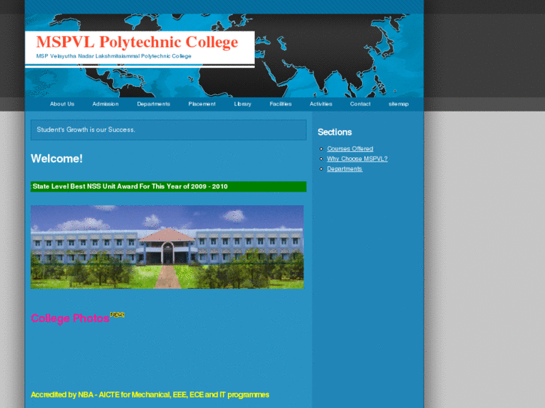Click the college building photo
Screen dimensions: 545x408
coord(167,247)
